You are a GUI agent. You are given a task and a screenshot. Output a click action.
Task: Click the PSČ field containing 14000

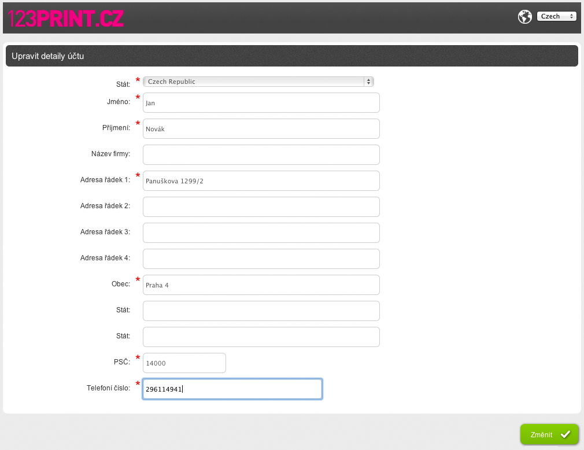pos(184,363)
